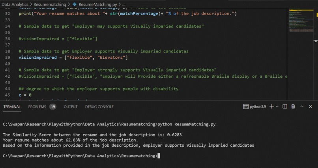Screen dimensions: 318x168
Task: Click the python3.9 terminal shell icon
Action: [245, 106]
